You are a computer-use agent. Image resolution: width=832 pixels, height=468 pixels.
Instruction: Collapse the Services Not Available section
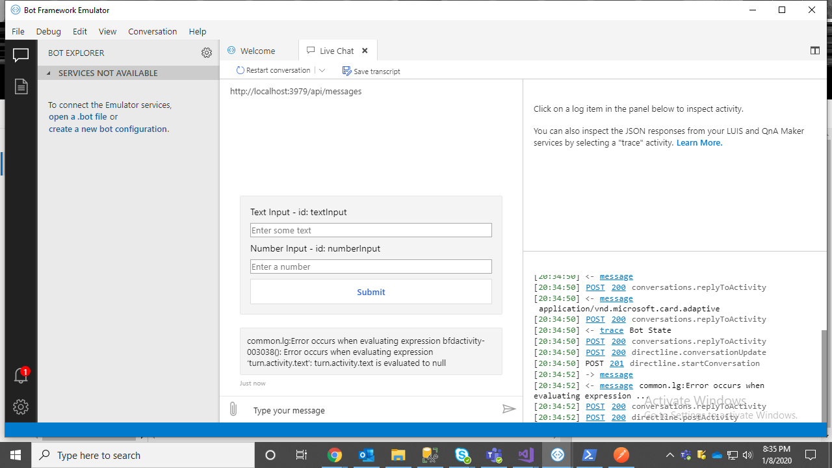click(49, 73)
